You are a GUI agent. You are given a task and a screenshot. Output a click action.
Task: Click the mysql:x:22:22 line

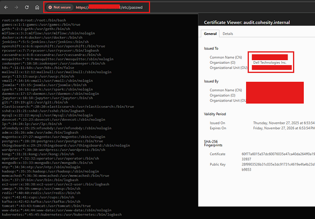click(x=47, y=115)
